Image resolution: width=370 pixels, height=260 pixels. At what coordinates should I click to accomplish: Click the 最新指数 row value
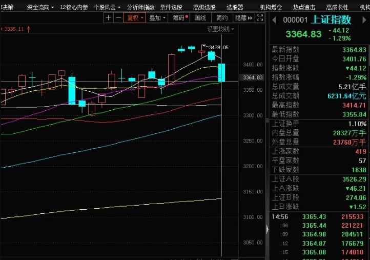[354, 50]
